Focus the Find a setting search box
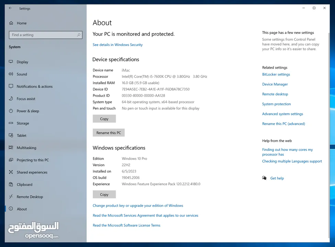The image size is (335, 247). click(45, 35)
